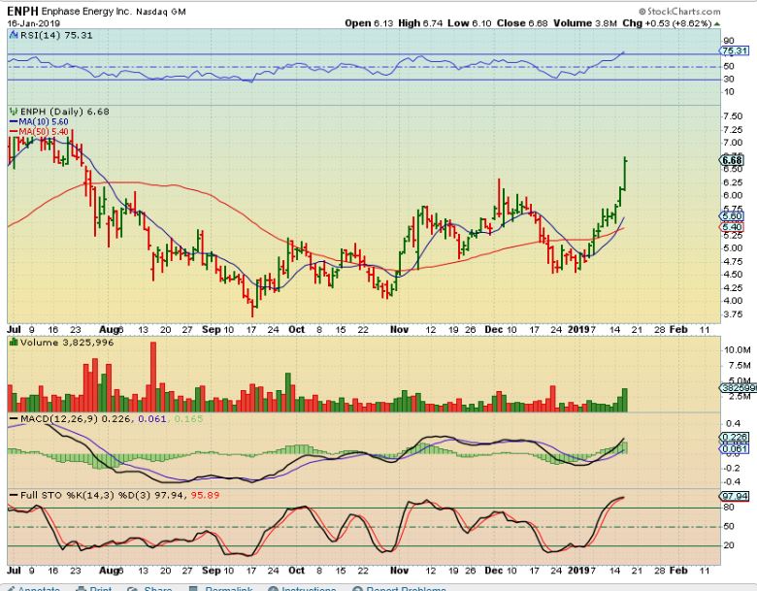Open the Report Problems link below the chart
Screen dimensions: 757x591
click(x=399, y=589)
